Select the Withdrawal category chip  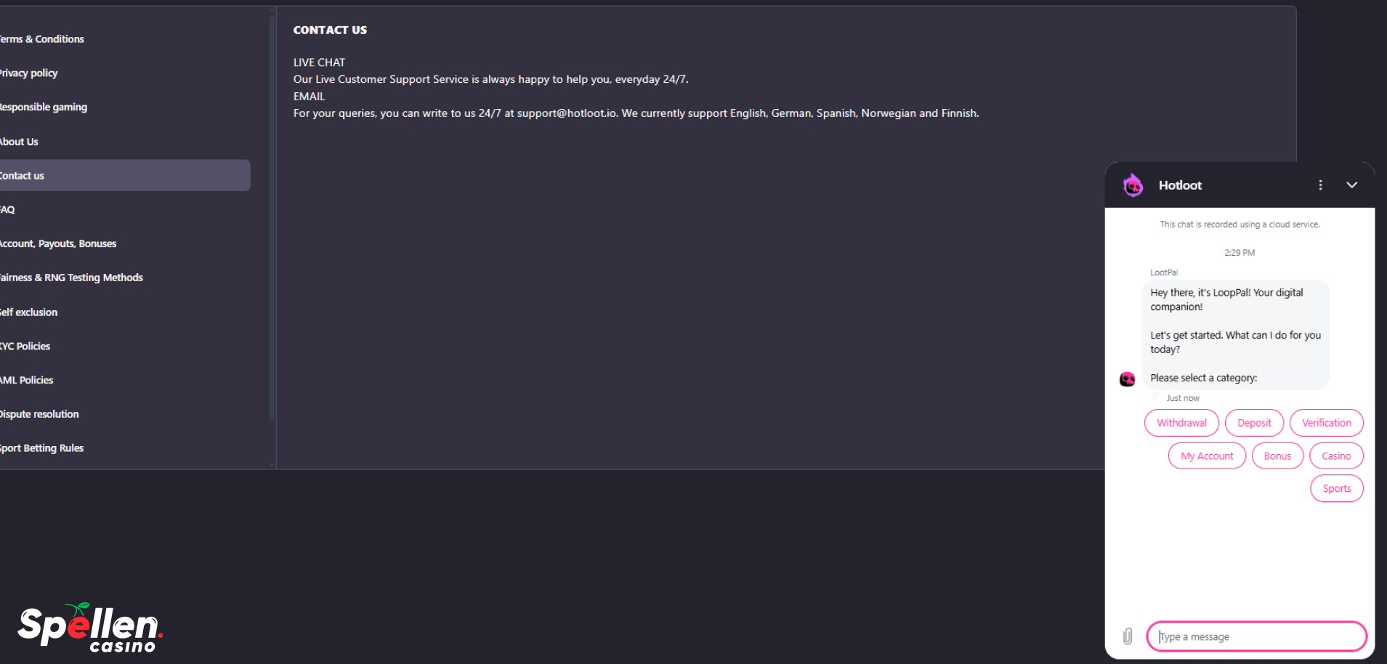1181,423
